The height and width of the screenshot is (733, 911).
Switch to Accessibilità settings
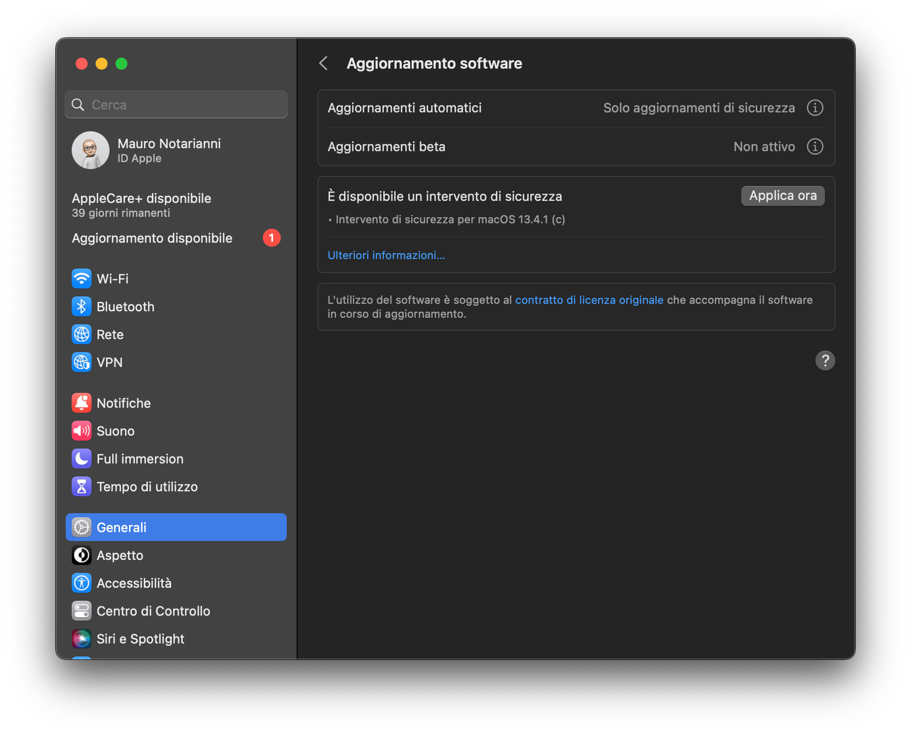tap(133, 583)
